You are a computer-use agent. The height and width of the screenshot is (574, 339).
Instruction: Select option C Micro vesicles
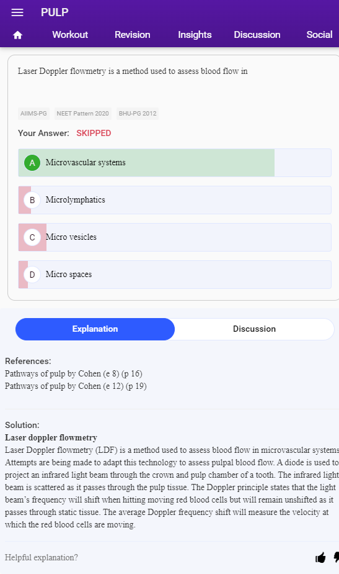pyautogui.click(x=175, y=237)
